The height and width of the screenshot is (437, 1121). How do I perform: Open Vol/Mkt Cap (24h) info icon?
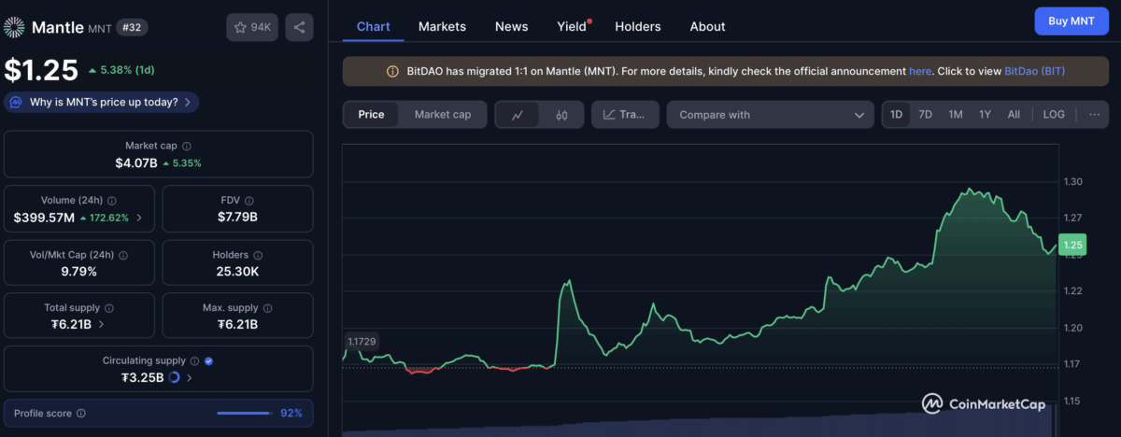click(123, 255)
